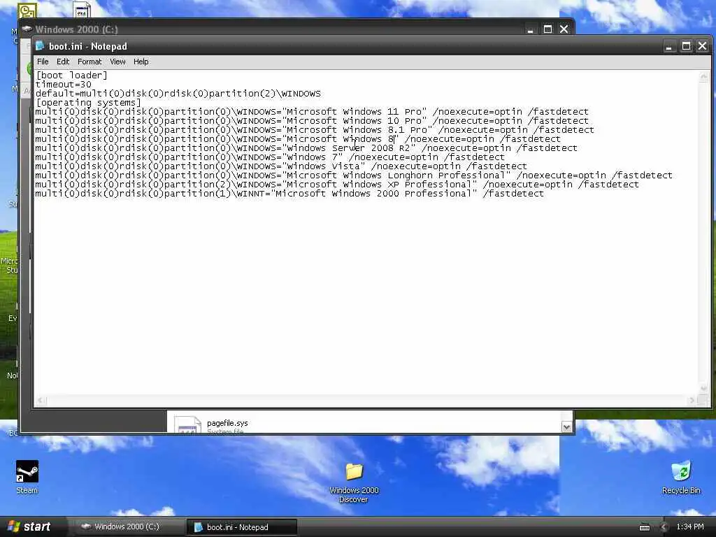Click the [operating systems] line
The height and width of the screenshot is (537, 716).
pos(89,103)
